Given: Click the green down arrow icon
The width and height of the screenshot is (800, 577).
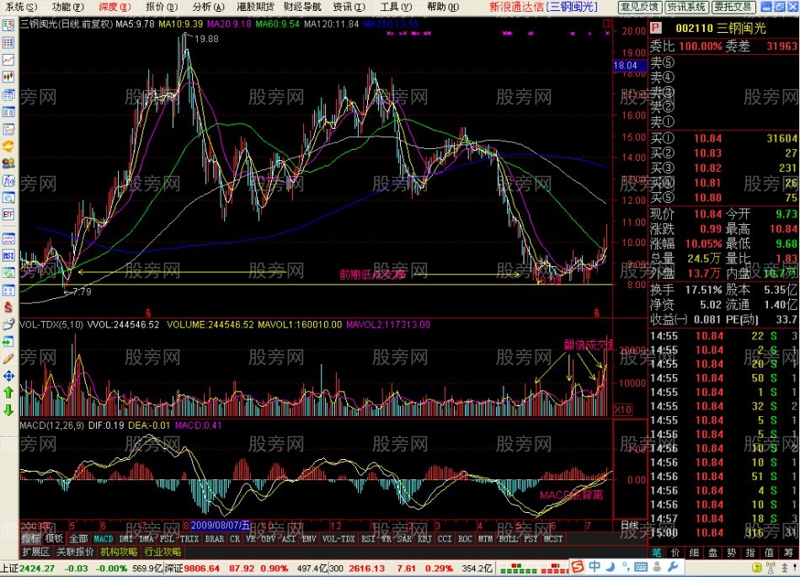Looking at the screenshot, I should (8, 409).
